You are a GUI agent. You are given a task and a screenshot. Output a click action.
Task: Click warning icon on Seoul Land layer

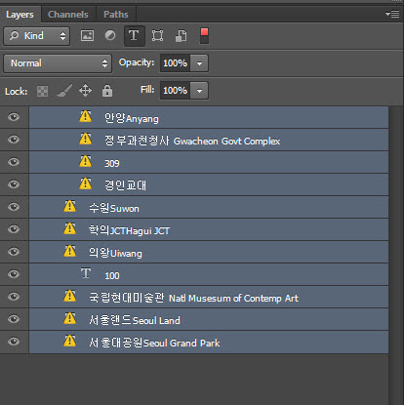70,319
